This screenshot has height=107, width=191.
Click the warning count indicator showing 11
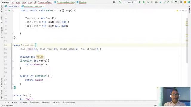(x=178, y=10)
